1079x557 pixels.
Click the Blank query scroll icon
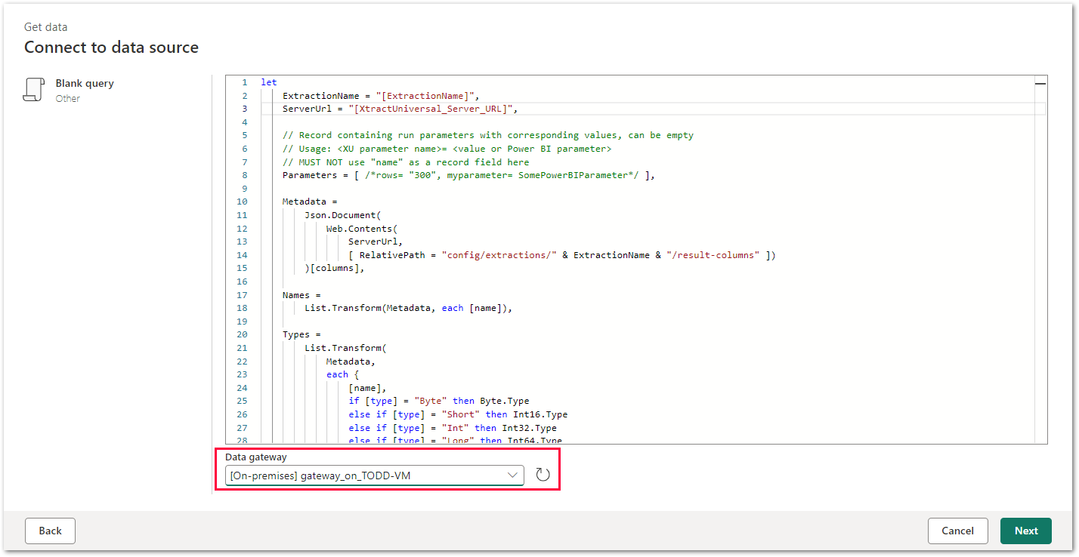[33, 89]
